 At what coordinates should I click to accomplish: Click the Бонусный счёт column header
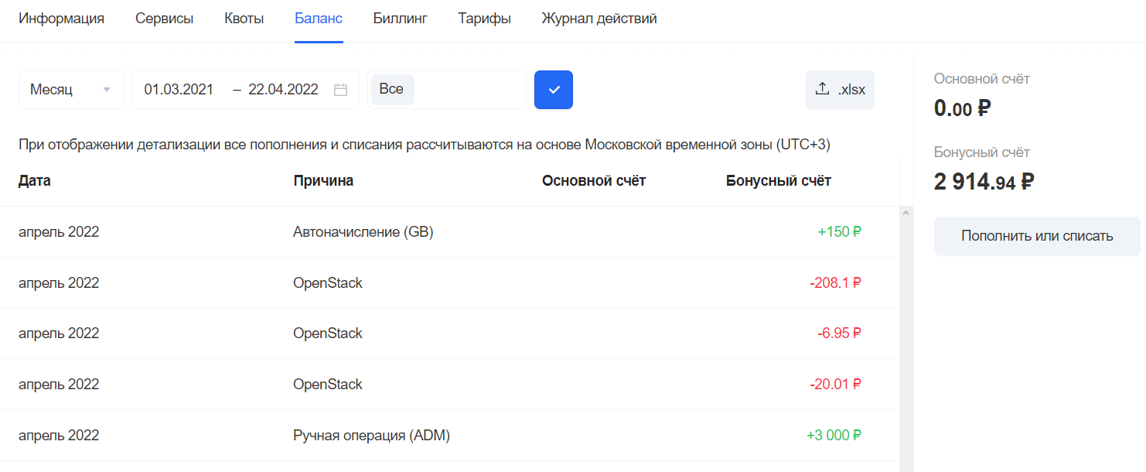pyautogui.click(x=779, y=181)
